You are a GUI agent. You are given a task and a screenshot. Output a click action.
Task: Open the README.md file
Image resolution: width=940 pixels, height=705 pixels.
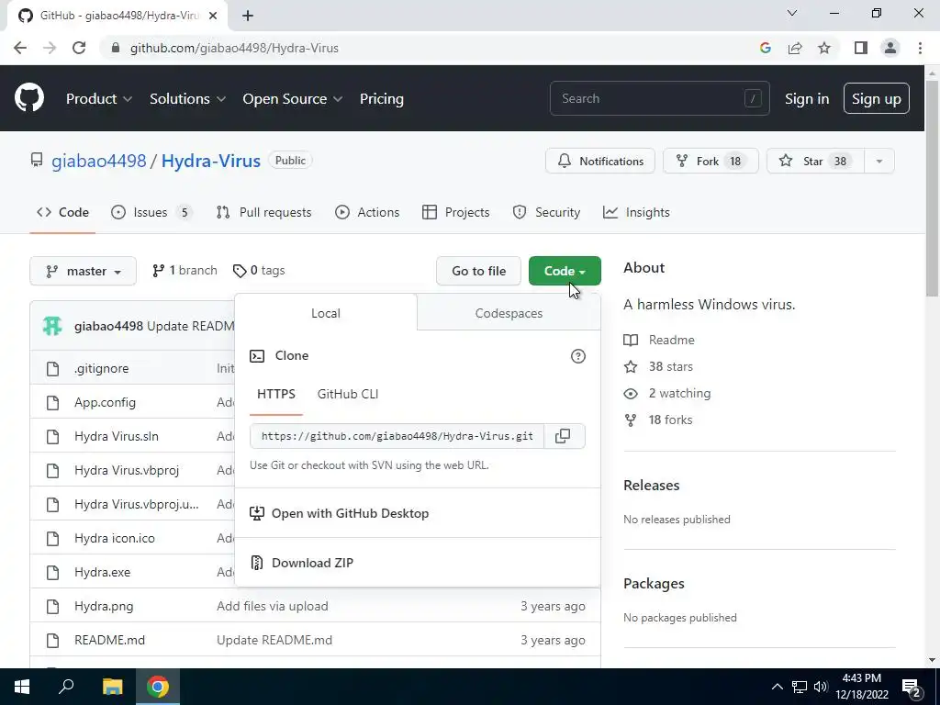[x=110, y=640]
